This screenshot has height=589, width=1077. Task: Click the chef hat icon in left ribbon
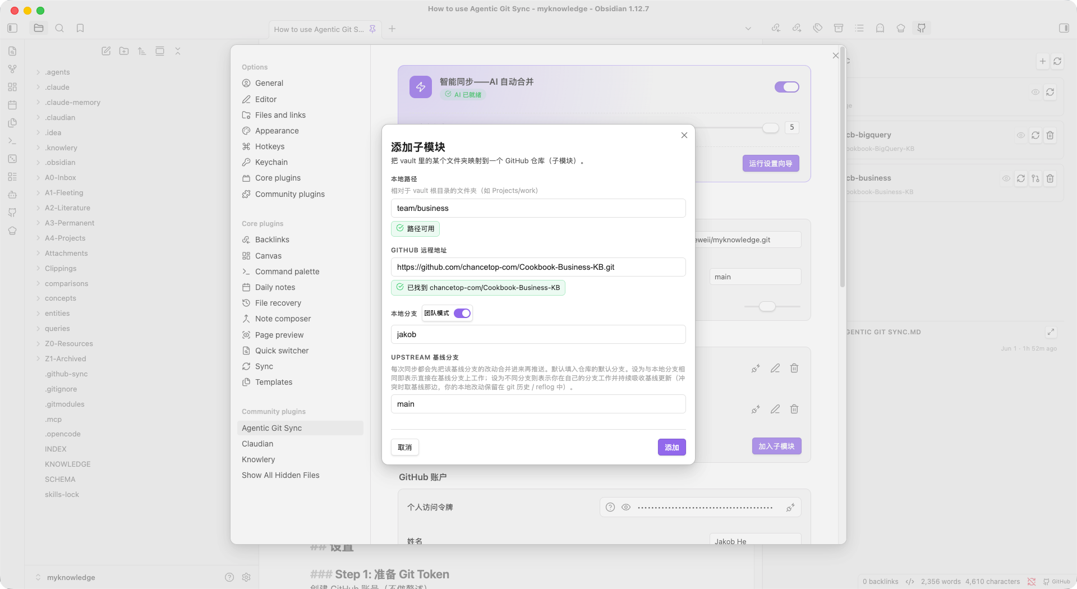coord(12,231)
